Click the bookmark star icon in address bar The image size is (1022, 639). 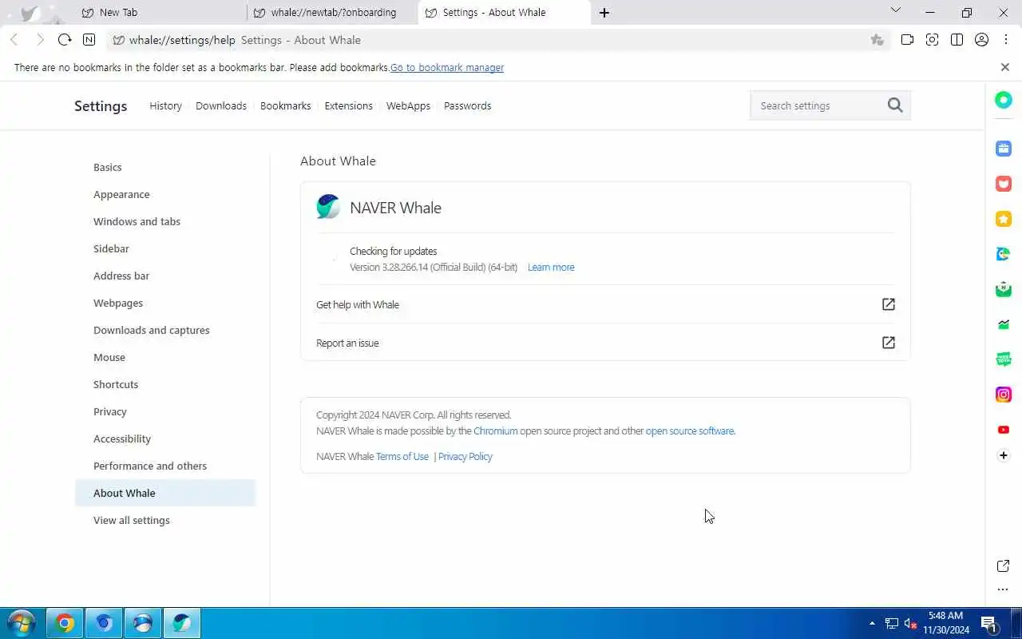pos(877,40)
